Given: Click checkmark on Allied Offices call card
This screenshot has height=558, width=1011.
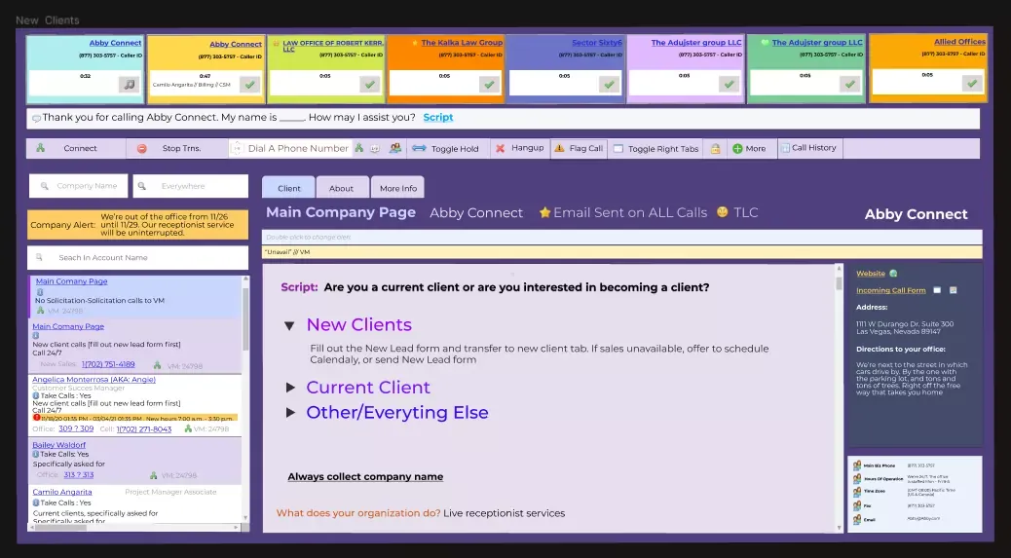Looking at the screenshot, I should click(972, 83).
